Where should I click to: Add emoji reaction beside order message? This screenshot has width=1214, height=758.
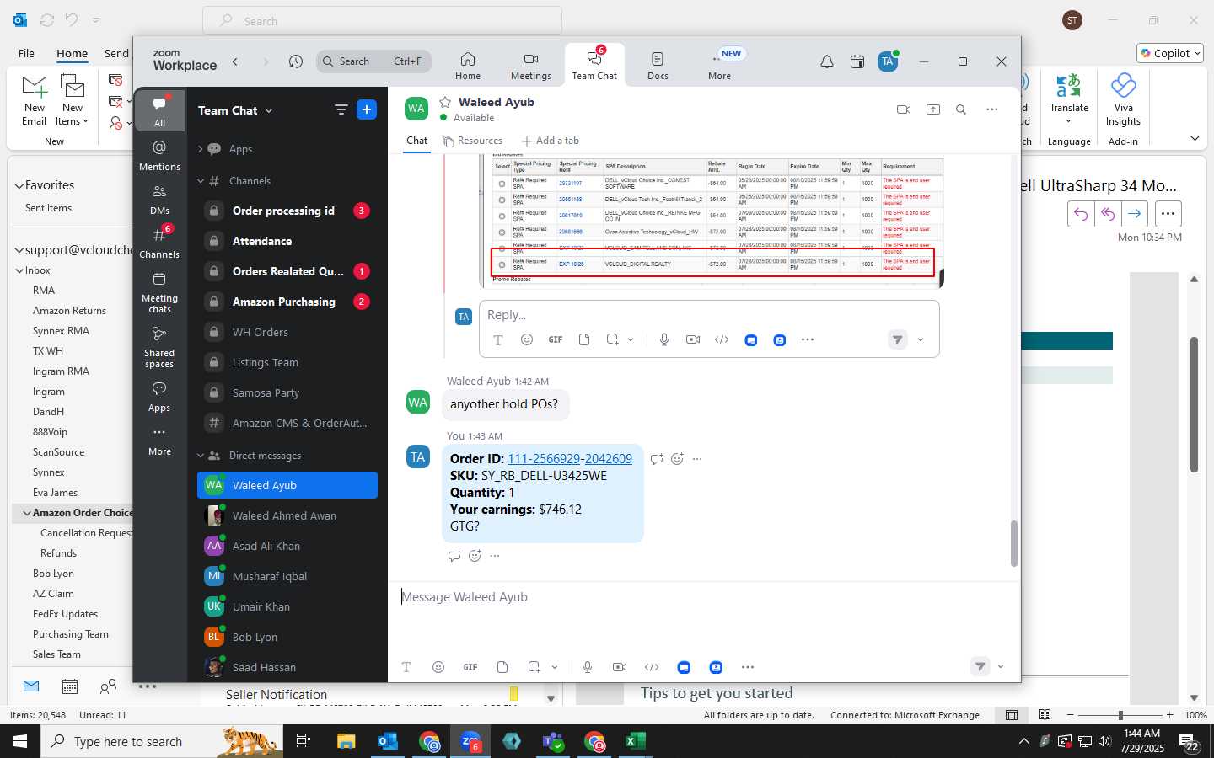pyautogui.click(x=677, y=459)
